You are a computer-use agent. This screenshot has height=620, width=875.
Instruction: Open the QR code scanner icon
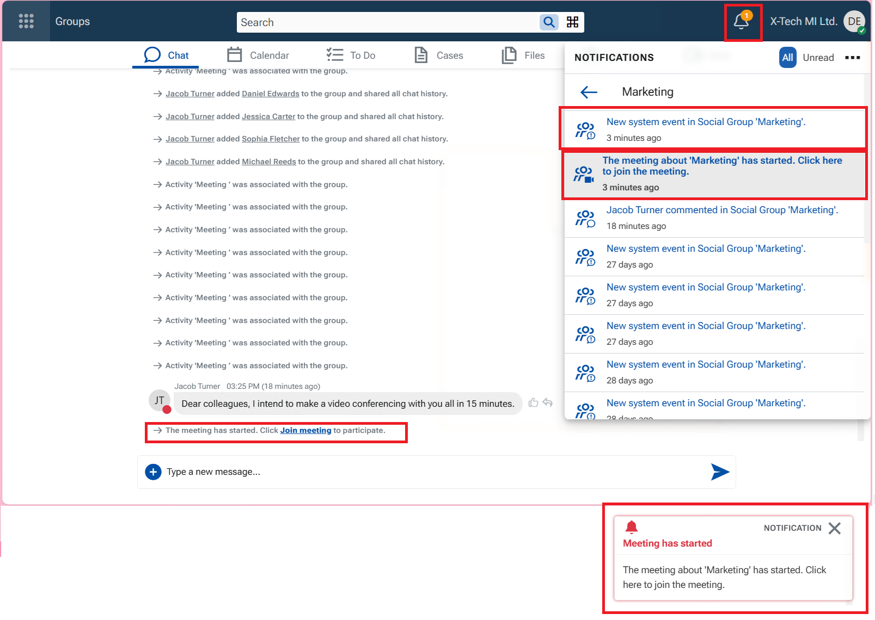click(572, 22)
